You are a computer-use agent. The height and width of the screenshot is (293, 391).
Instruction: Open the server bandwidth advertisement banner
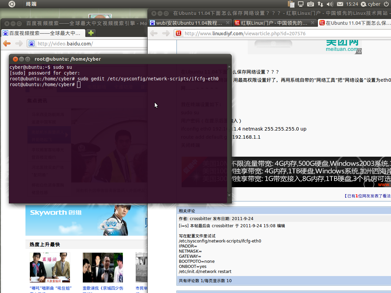pyautogui.click(x=286, y=172)
